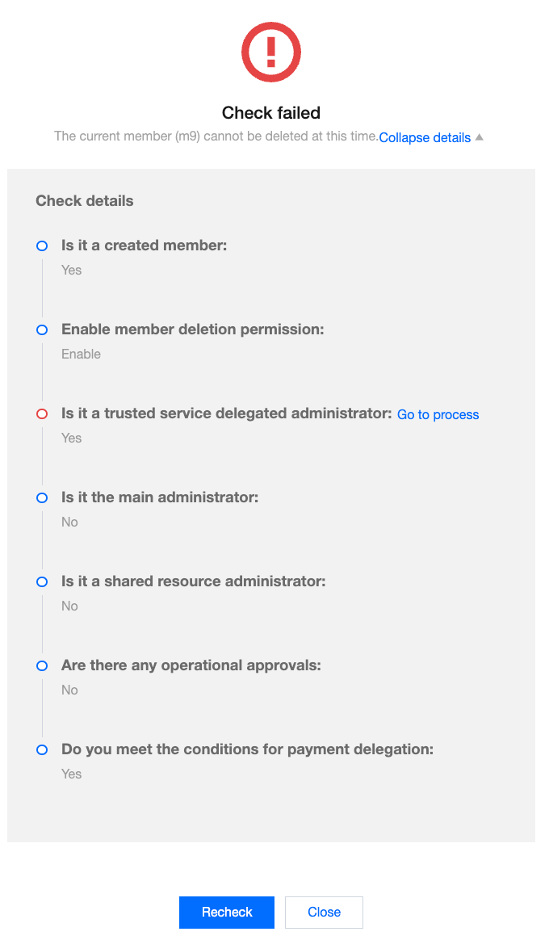Image resolution: width=549 pixels, height=940 pixels.
Task: Select the "Is it a trusted service delegated administrator" label
Action: 227,413
